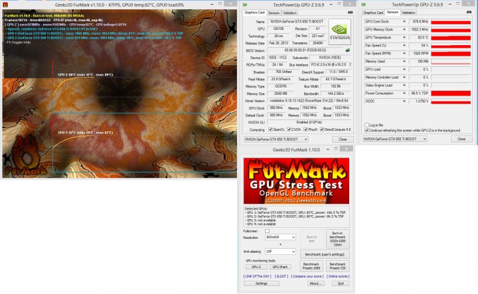Open the GPU Load sensor dropdown
Image resolution: width=478 pixels, height=294 pixels.
click(404, 69)
